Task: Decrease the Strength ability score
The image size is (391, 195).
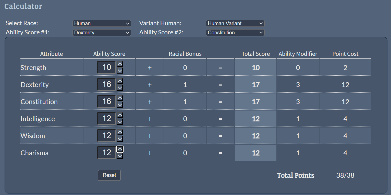Action: tap(120, 71)
